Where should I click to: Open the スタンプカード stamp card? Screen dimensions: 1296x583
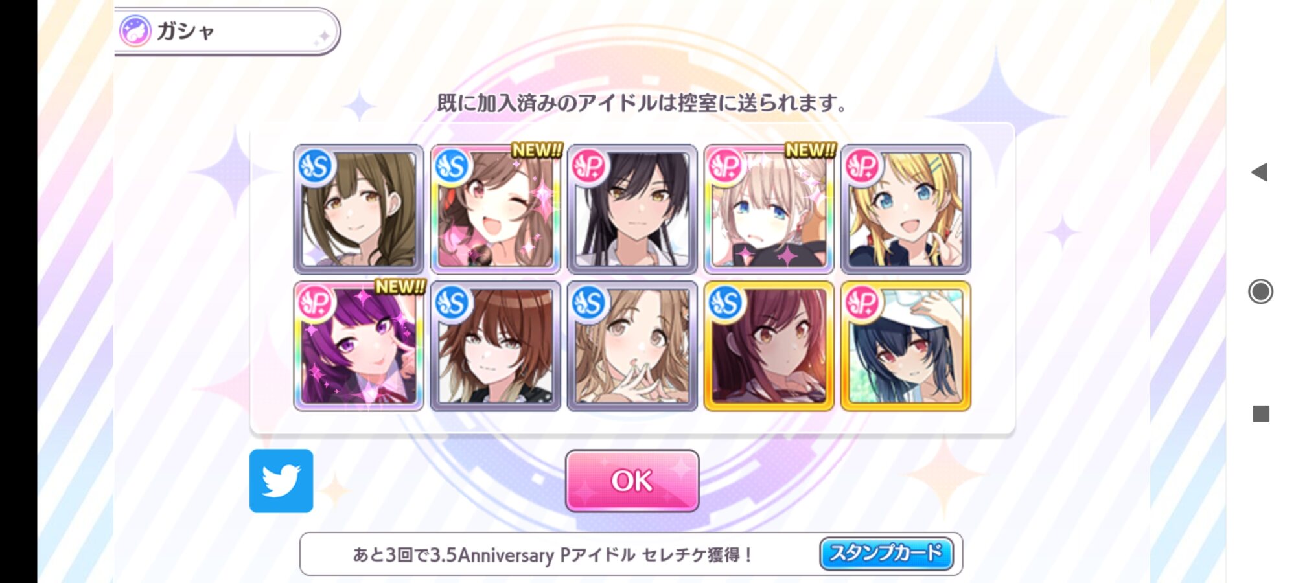click(x=886, y=553)
